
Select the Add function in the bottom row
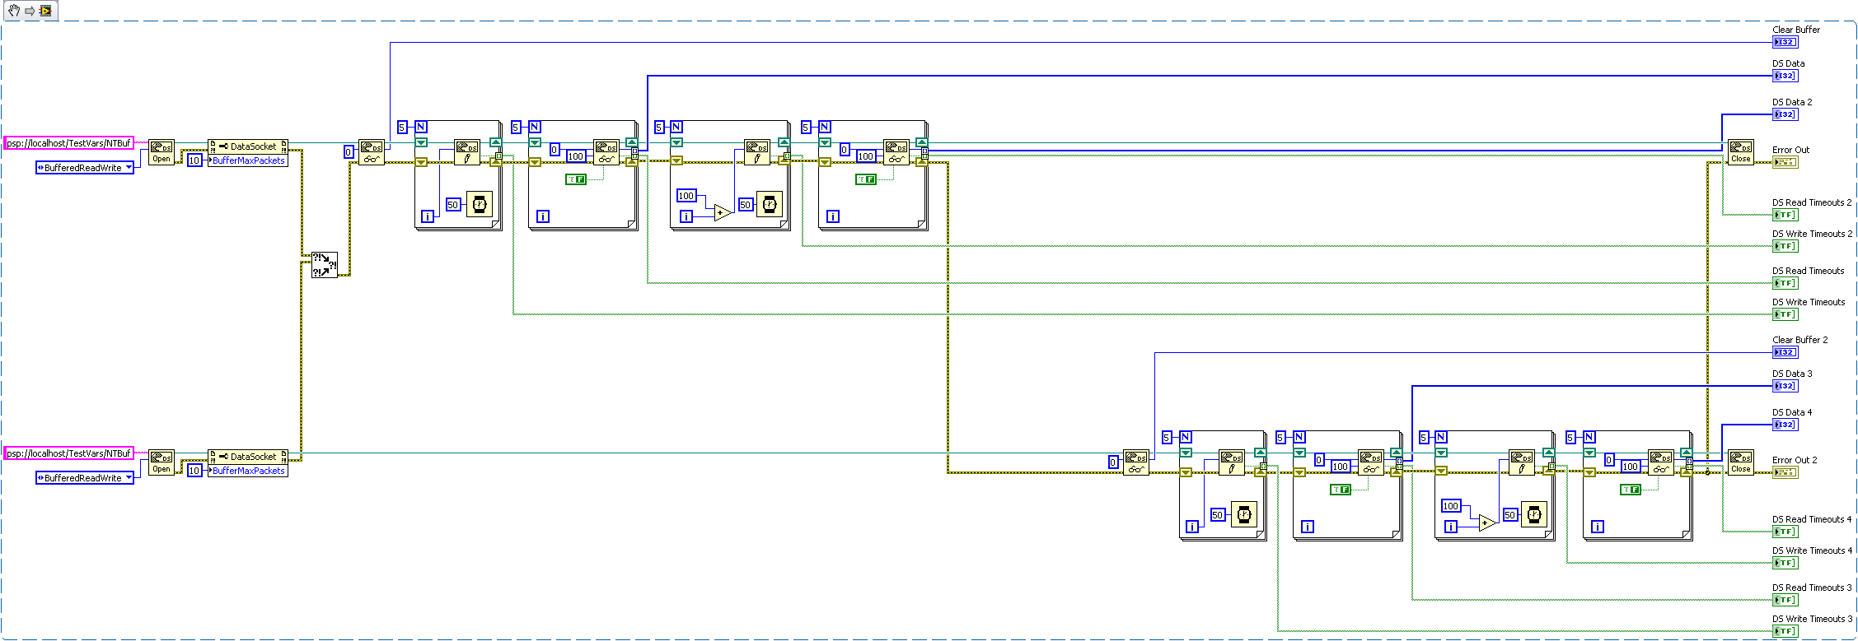[1487, 523]
